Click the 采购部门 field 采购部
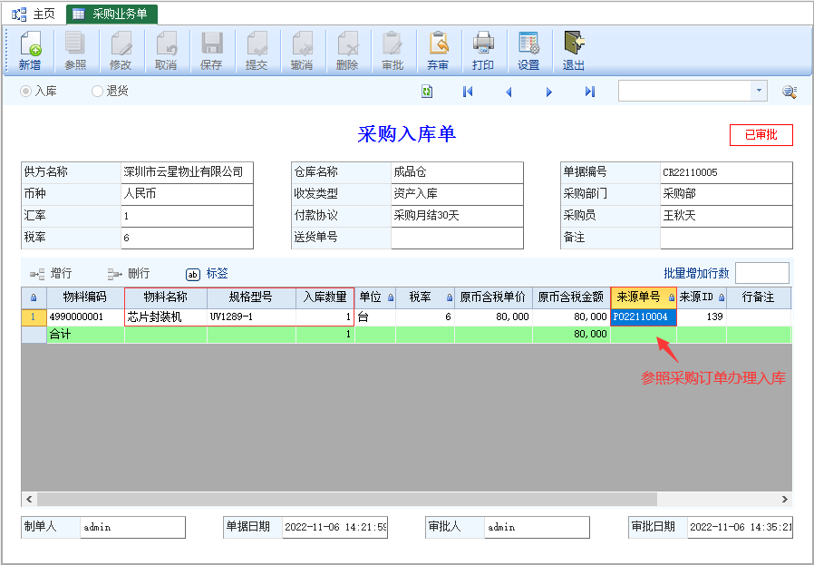 pyautogui.click(x=726, y=194)
